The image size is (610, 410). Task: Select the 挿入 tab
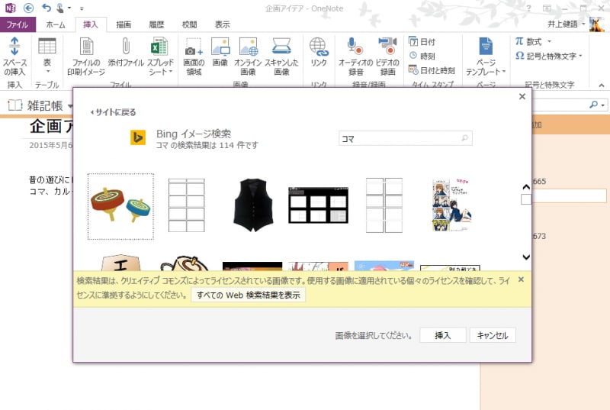(90, 24)
